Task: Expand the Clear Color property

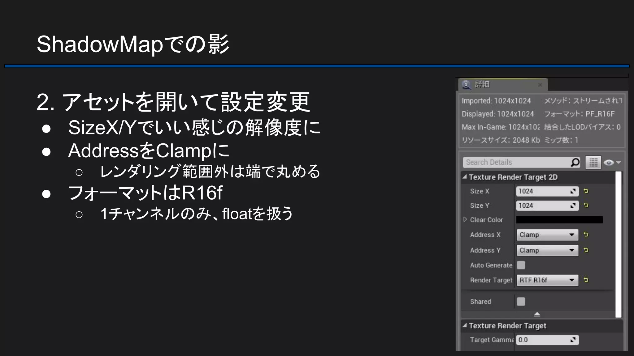Action: pos(465,219)
